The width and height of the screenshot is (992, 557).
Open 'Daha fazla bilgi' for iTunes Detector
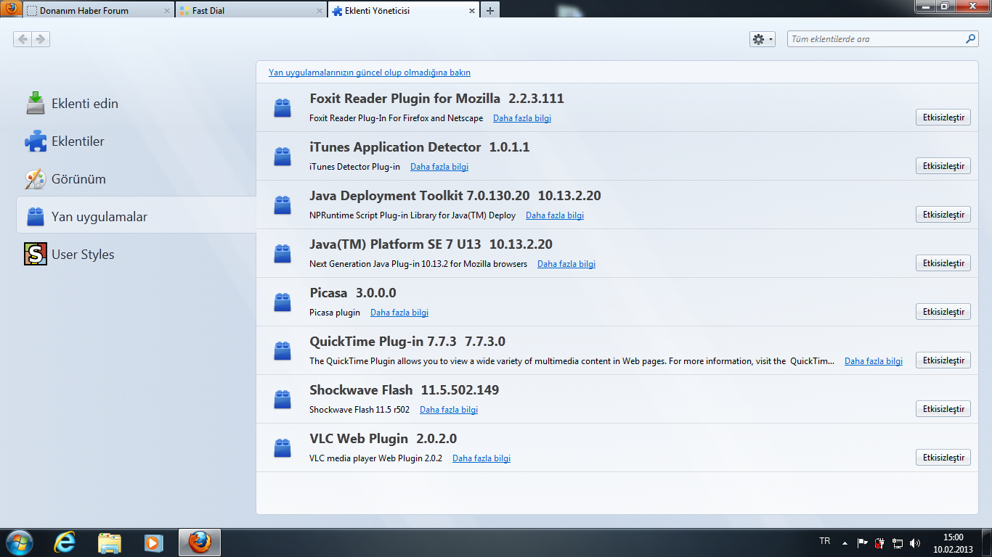(x=439, y=167)
